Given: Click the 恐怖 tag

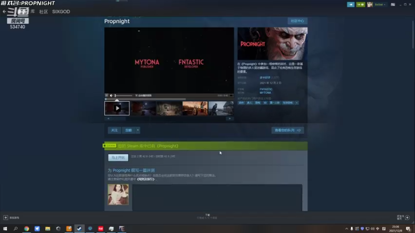Looking at the screenshot, I should [257, 103].
